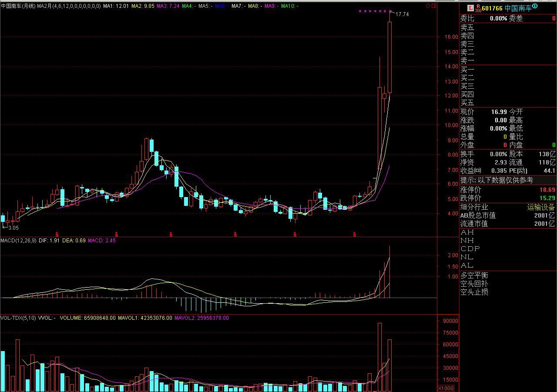Click the 16.00 price axis label

[x=452, y=37]
